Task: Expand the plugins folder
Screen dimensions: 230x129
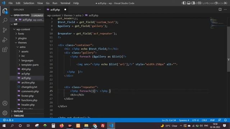Action: click(x=22, y=38)
